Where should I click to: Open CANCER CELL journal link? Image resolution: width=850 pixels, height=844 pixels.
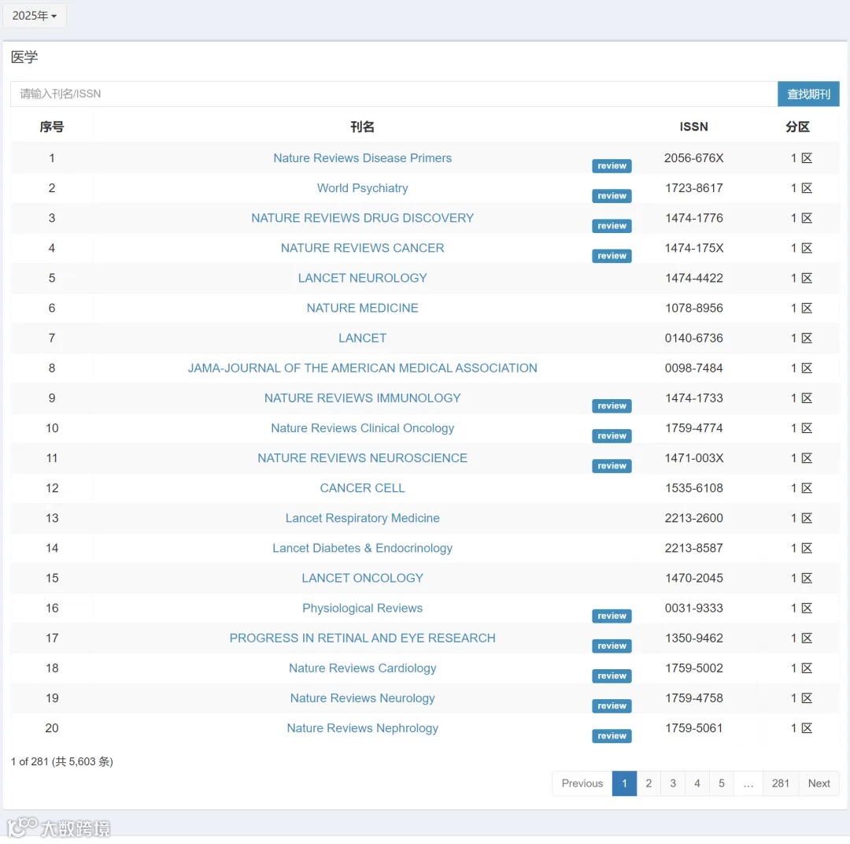point(362,488)
